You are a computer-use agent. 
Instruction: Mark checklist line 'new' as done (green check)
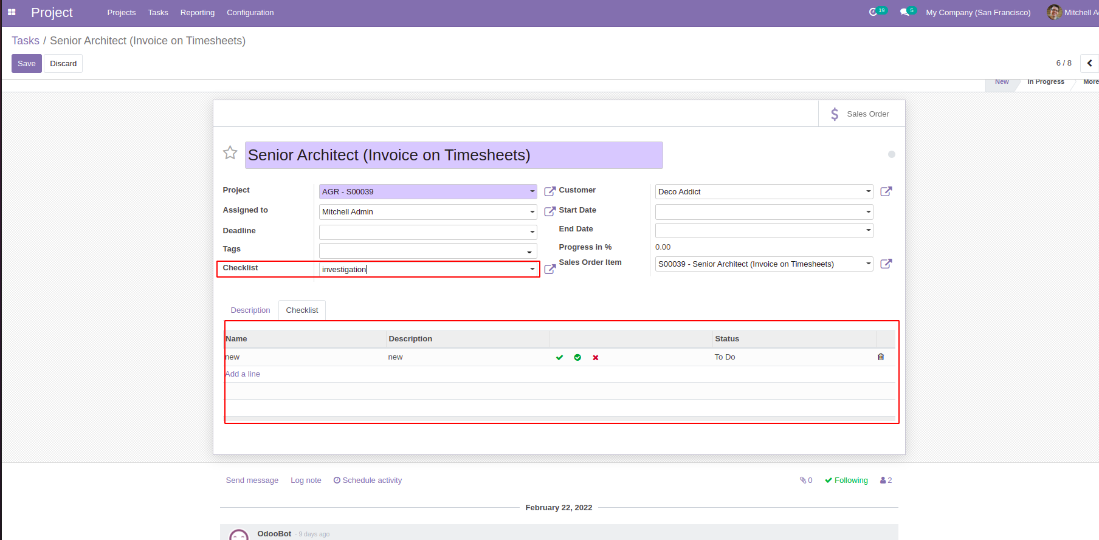pyautogui.click(x=560, y=358)
